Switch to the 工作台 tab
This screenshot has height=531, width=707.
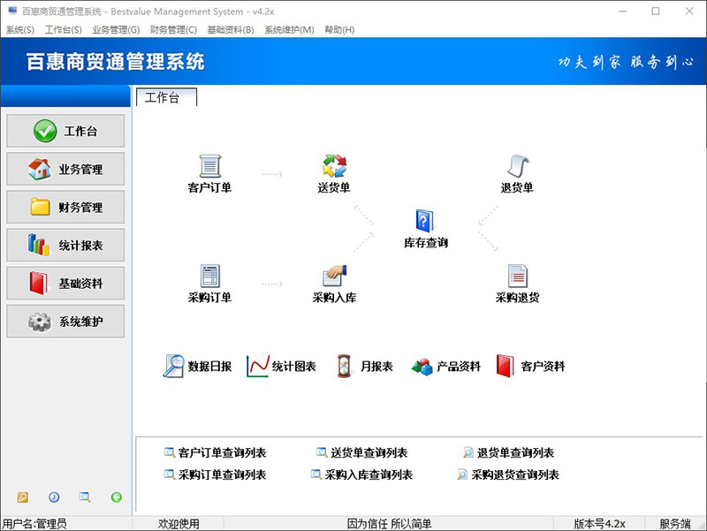click(x=166, y=97)
